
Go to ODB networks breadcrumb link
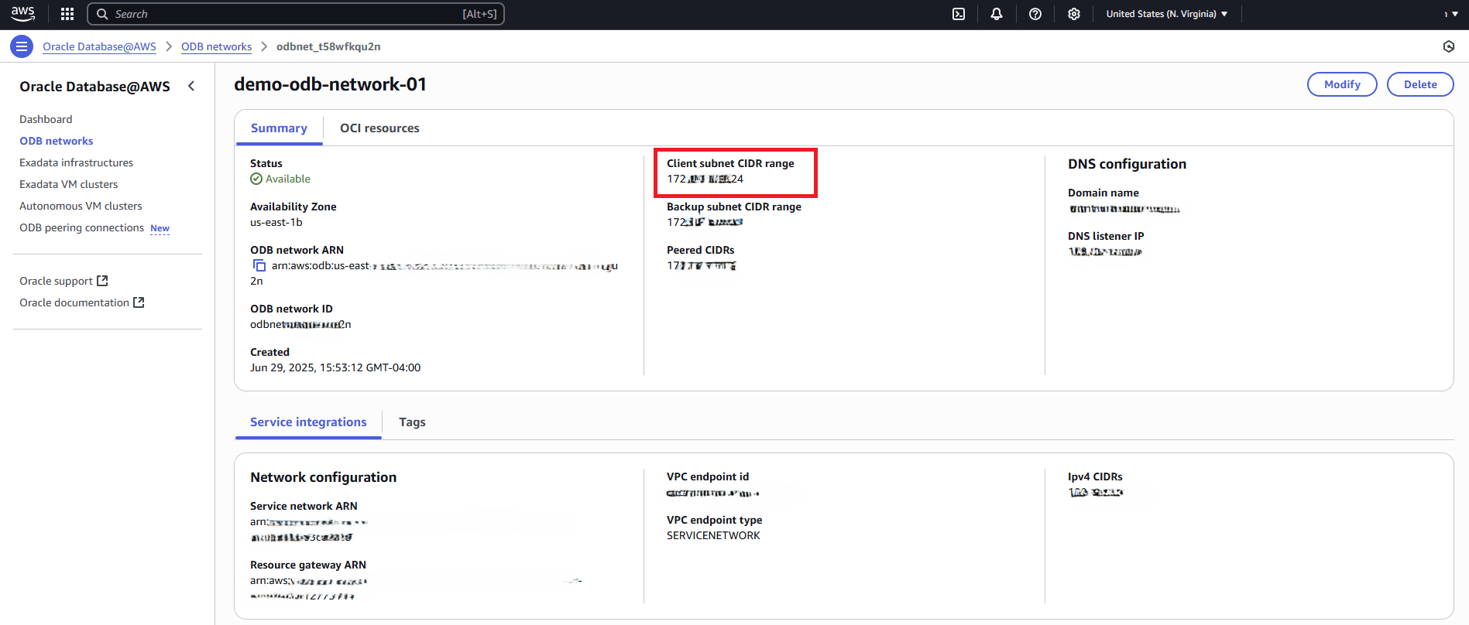216,46
